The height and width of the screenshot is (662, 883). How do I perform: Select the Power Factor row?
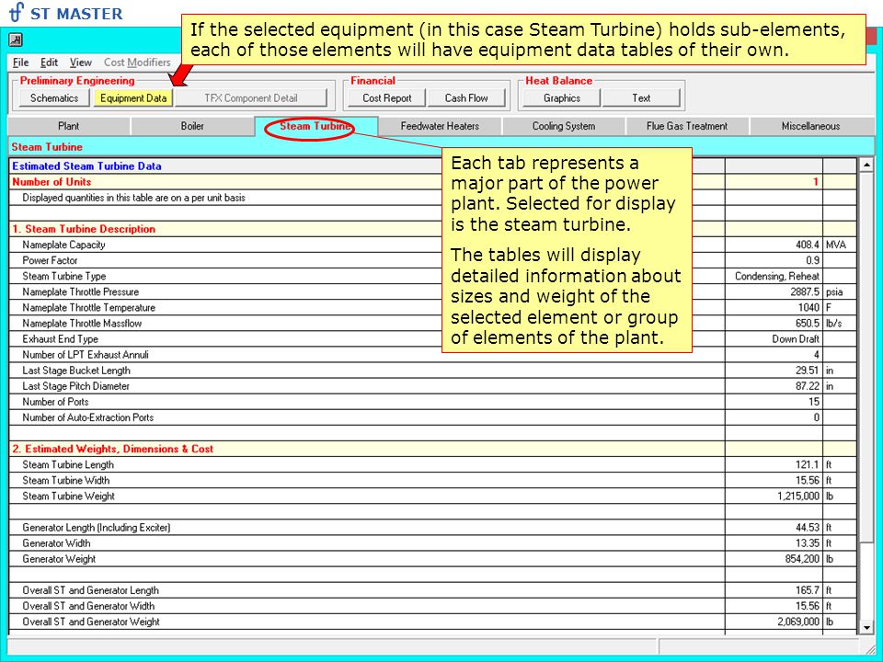[432, 260]
